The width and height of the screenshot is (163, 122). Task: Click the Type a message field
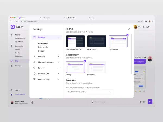pyautogui.click(x=115, y=102)
